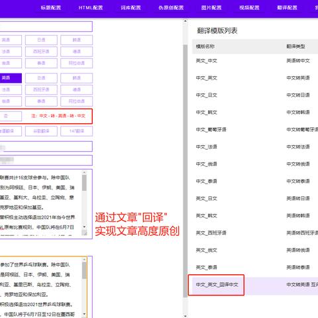This screenshot has width=318, height=318.
Task: Select the 英文_泰语 template row
Action: click(x=255, y=268)
